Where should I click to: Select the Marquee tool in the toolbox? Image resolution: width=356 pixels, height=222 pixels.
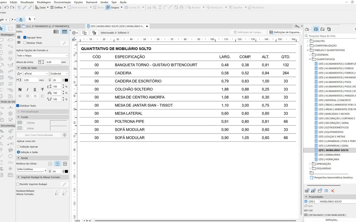[10, 29]
